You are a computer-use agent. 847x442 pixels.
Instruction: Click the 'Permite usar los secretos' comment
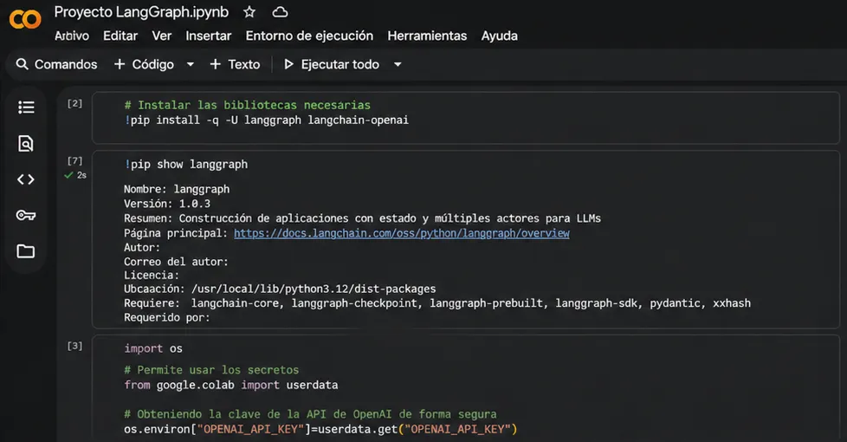[211, 370]
